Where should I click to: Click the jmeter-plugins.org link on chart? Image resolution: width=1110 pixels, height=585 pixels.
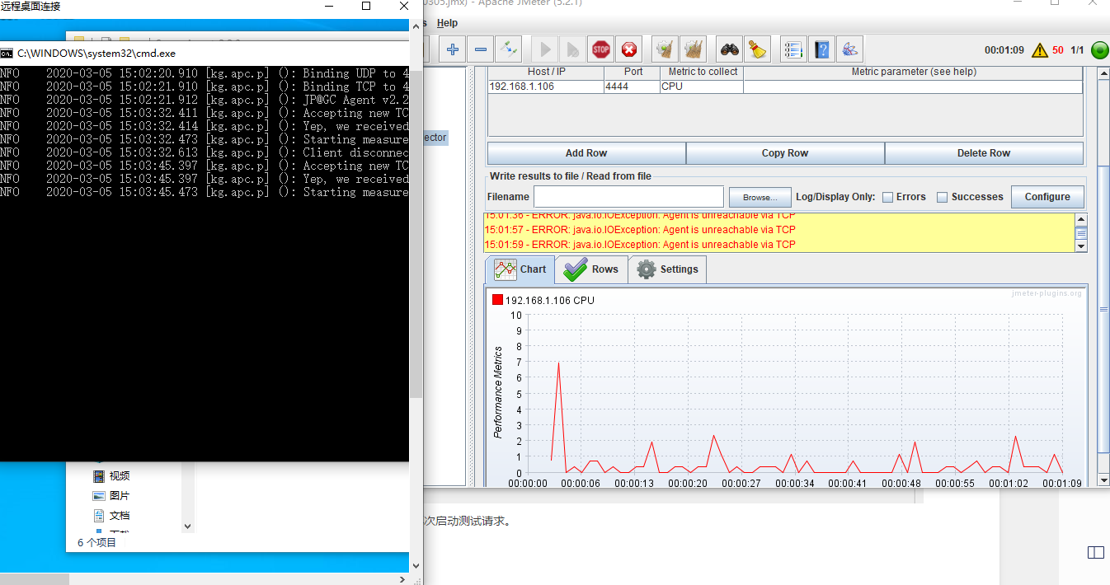pos(1047,293)
